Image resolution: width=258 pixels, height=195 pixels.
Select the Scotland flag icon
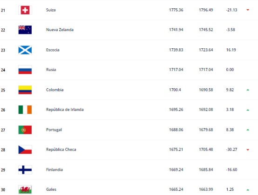(25, 50)
